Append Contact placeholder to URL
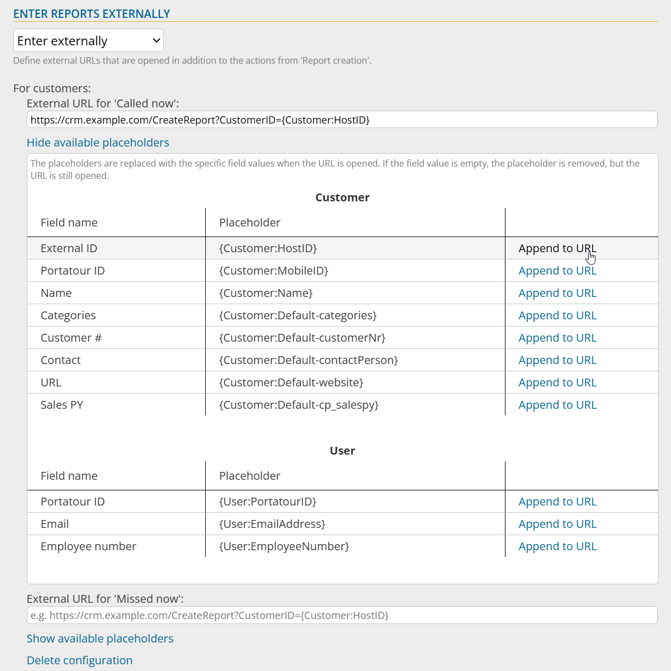This screenshot has height=671, width=671. 557,360
